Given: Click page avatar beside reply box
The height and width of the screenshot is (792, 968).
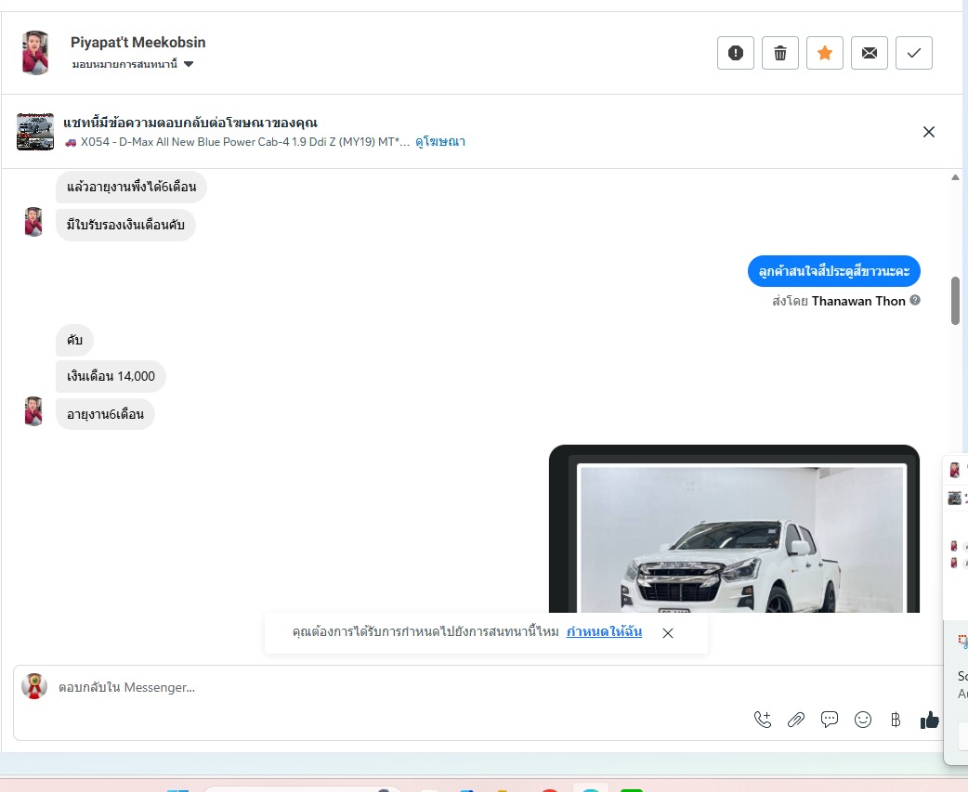Looking at the screenshot, I should click(x=34, y=686).
